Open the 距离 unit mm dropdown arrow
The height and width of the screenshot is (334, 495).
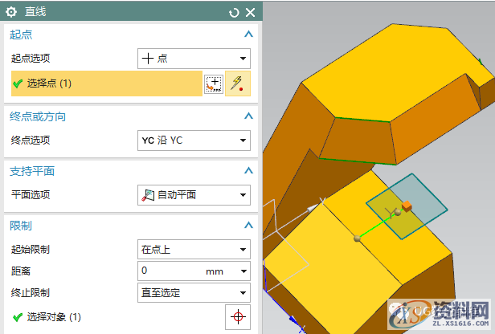[x=243, y=271]
